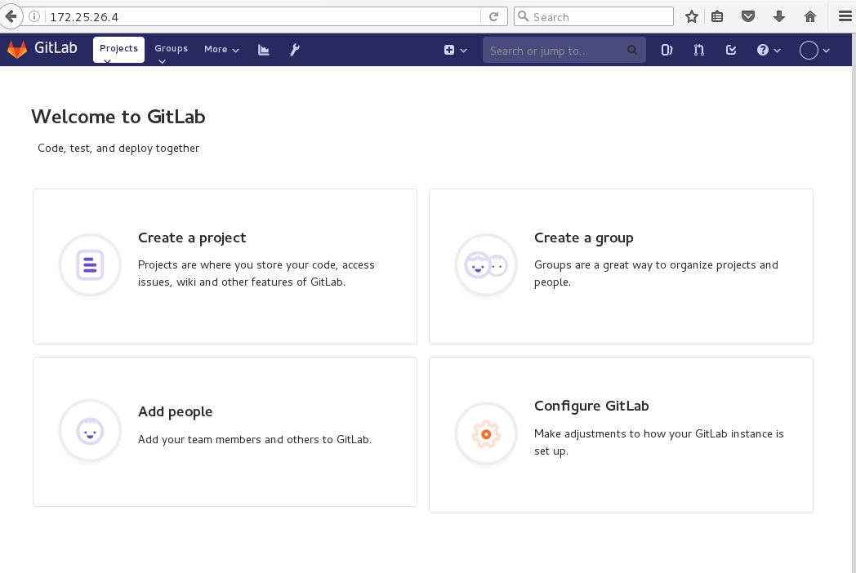Click the 'Welcome to GitLab' heading
The image size is (856, 573).
118,117
